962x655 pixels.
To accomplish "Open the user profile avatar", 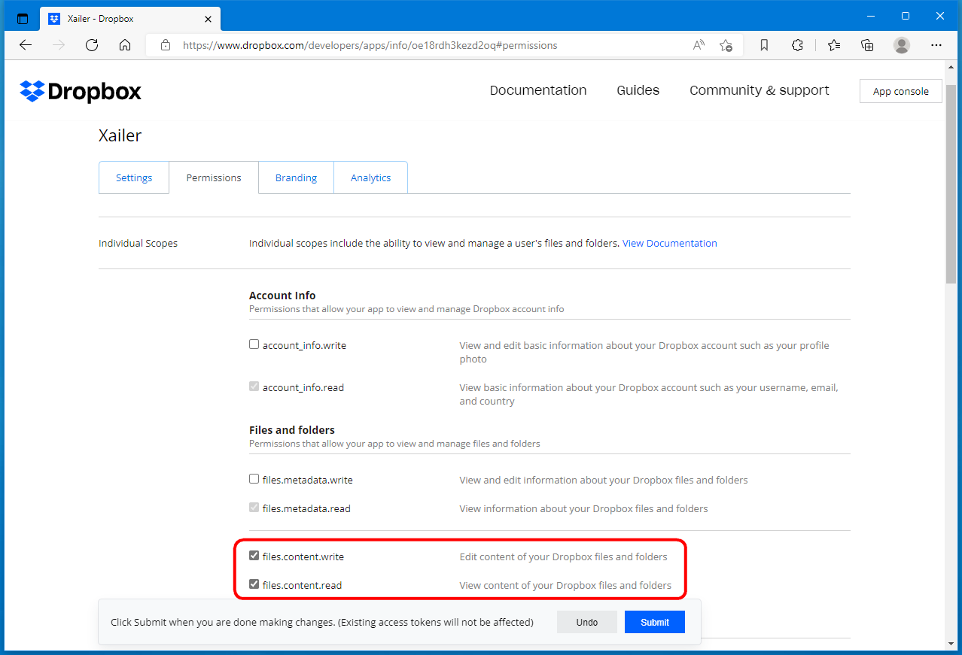I will [902, 45].
